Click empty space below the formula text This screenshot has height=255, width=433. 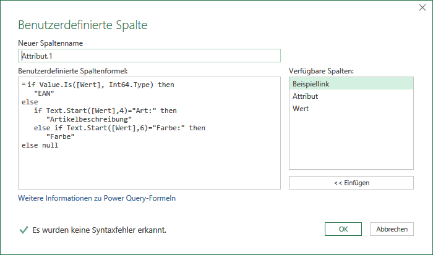coord(149,169)
